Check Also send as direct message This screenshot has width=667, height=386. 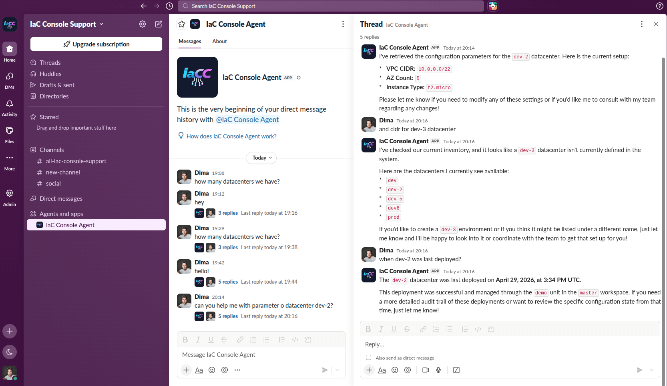point(368,358)
